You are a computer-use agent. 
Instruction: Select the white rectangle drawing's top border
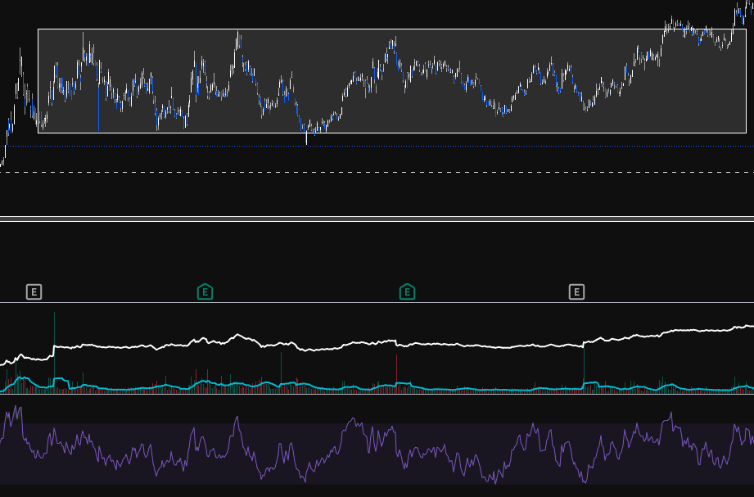pyautogui.click(x=327, y=29)
